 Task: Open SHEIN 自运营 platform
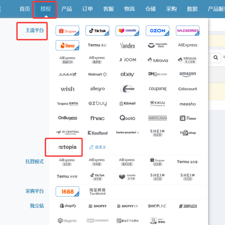(x=158, y=133)
